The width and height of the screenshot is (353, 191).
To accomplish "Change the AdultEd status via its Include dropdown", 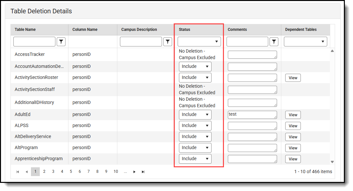I will point(195,114).
